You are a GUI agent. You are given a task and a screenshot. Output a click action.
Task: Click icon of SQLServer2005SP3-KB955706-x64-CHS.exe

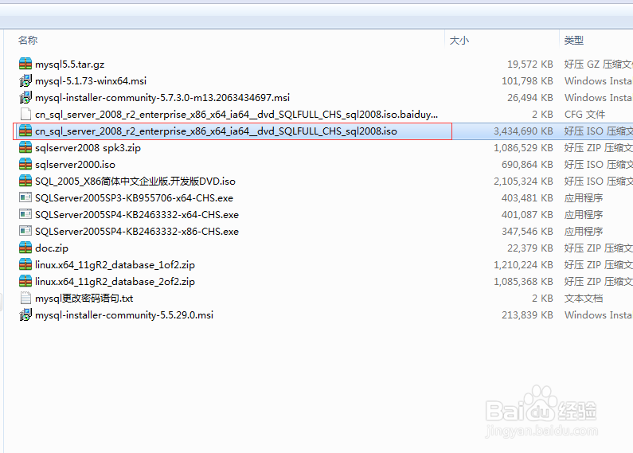click(x=25, y=197)
